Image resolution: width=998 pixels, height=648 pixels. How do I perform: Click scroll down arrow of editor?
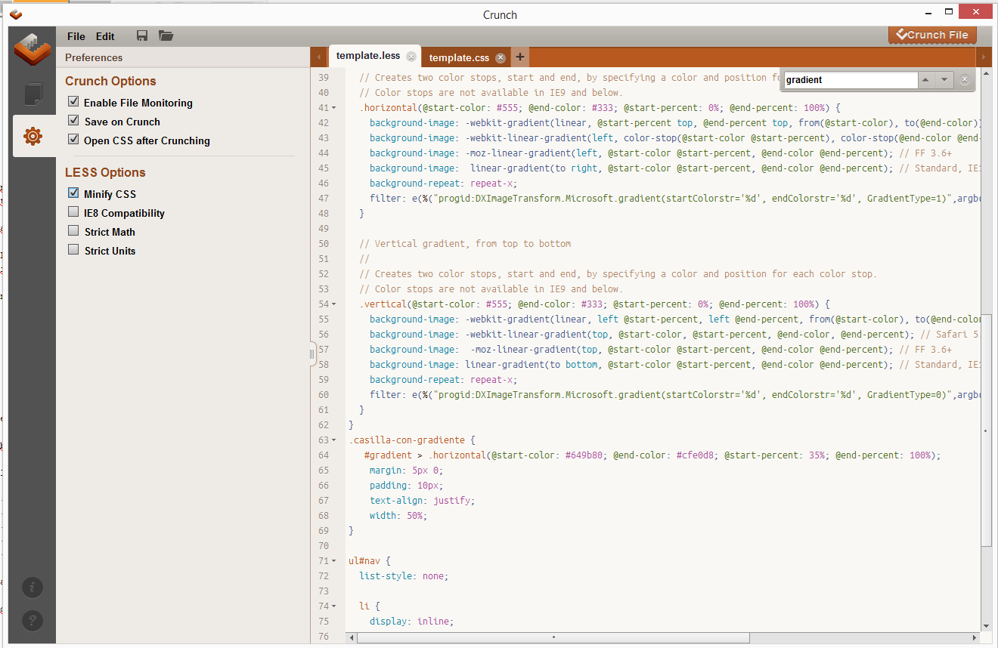pyautogui.click(x=986, y=625)
